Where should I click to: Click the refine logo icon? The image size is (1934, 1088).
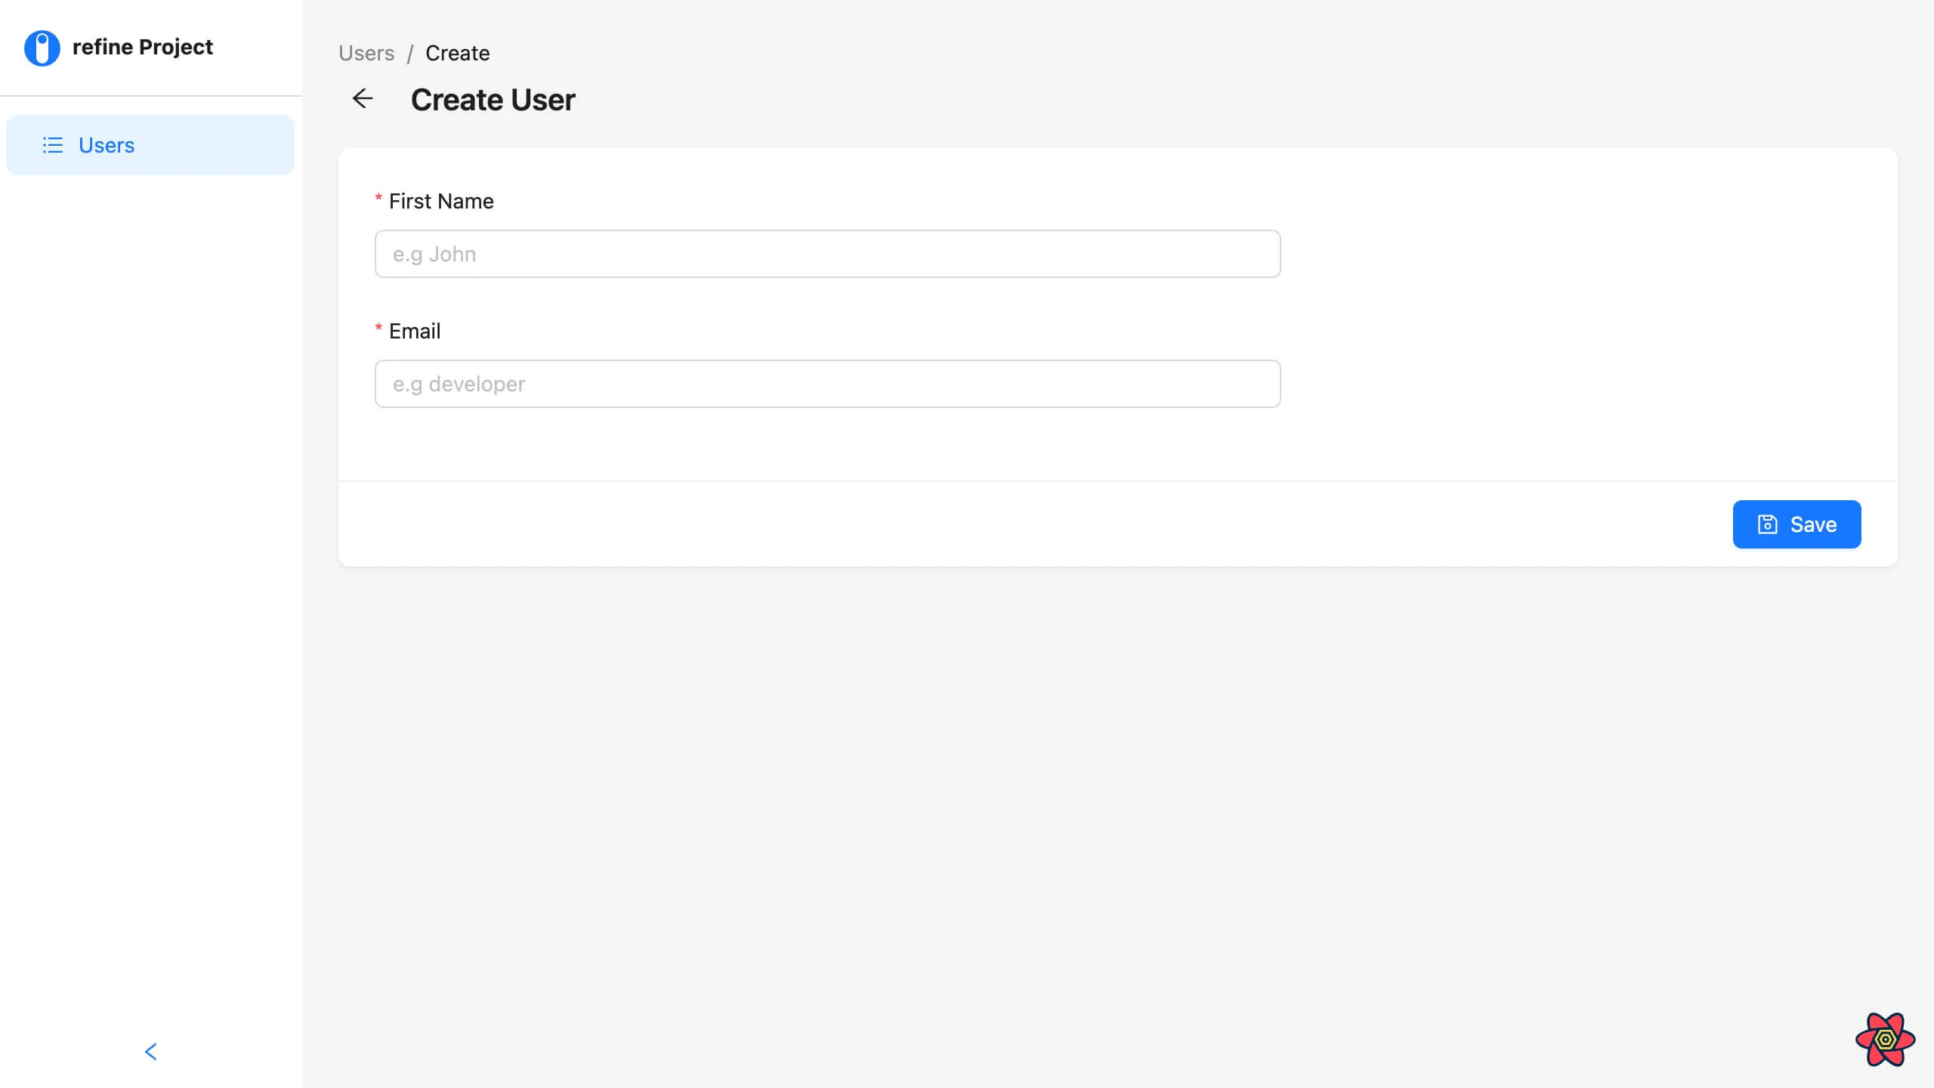pyautogui.click(x=42, y=48)
